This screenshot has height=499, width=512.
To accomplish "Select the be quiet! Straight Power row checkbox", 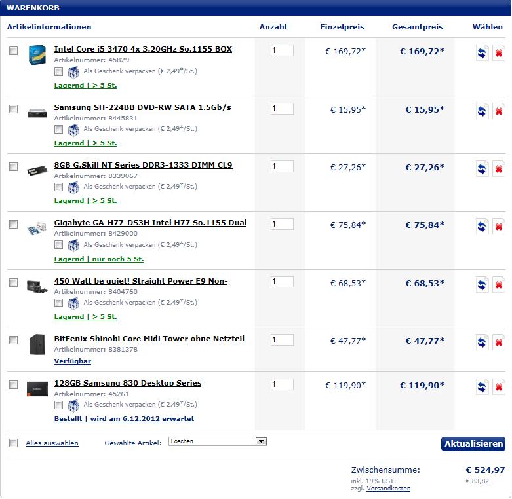I will [13, 282].
